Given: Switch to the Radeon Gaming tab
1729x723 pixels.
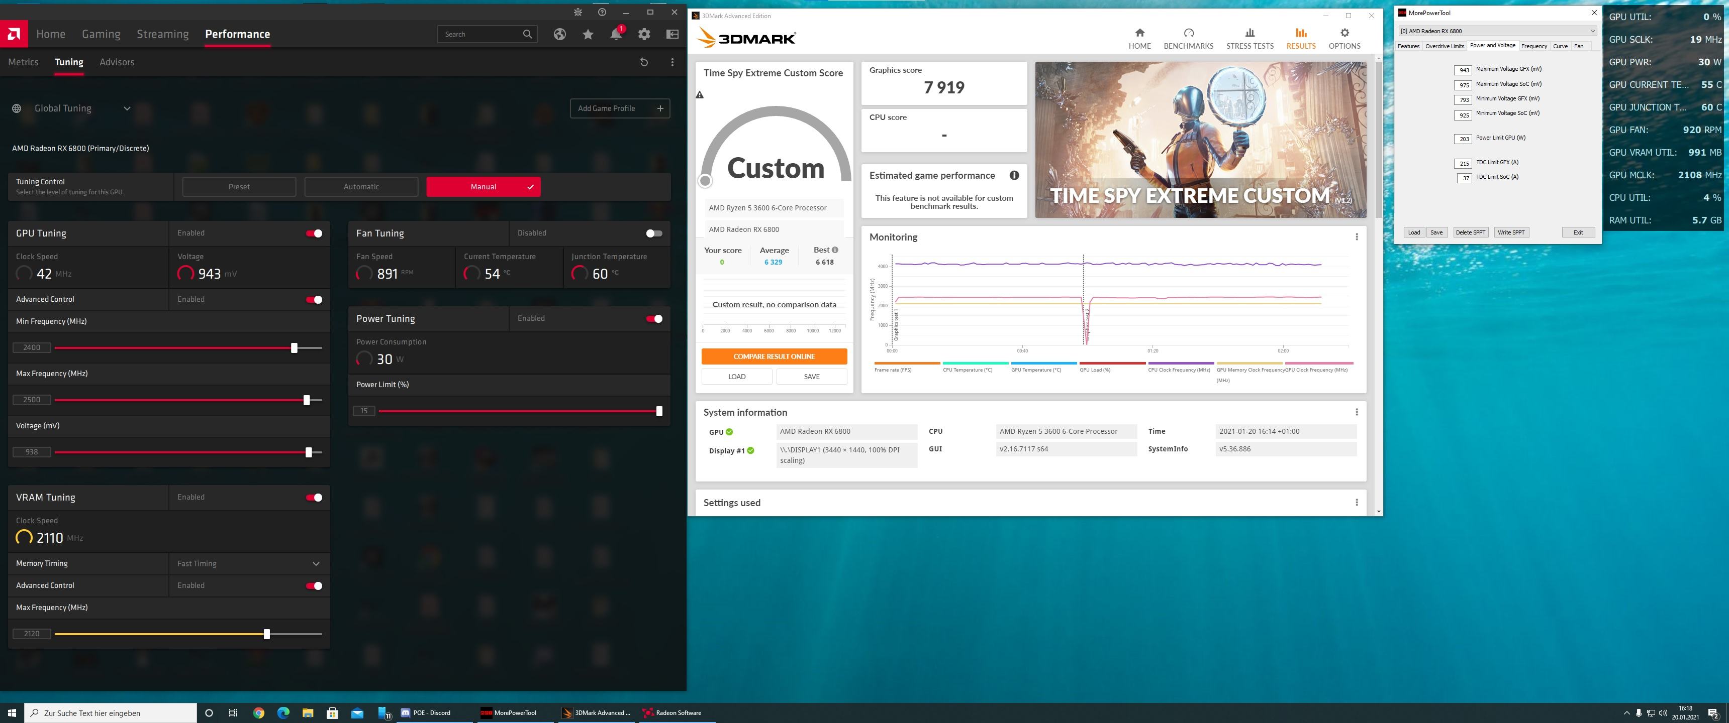Looking at the screenshot, I should click(x=102, y=34).
